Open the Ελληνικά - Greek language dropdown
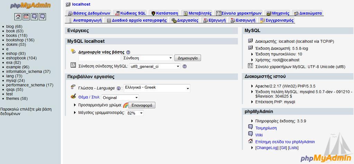Screen dimensions: 354x164 point(157,88)
